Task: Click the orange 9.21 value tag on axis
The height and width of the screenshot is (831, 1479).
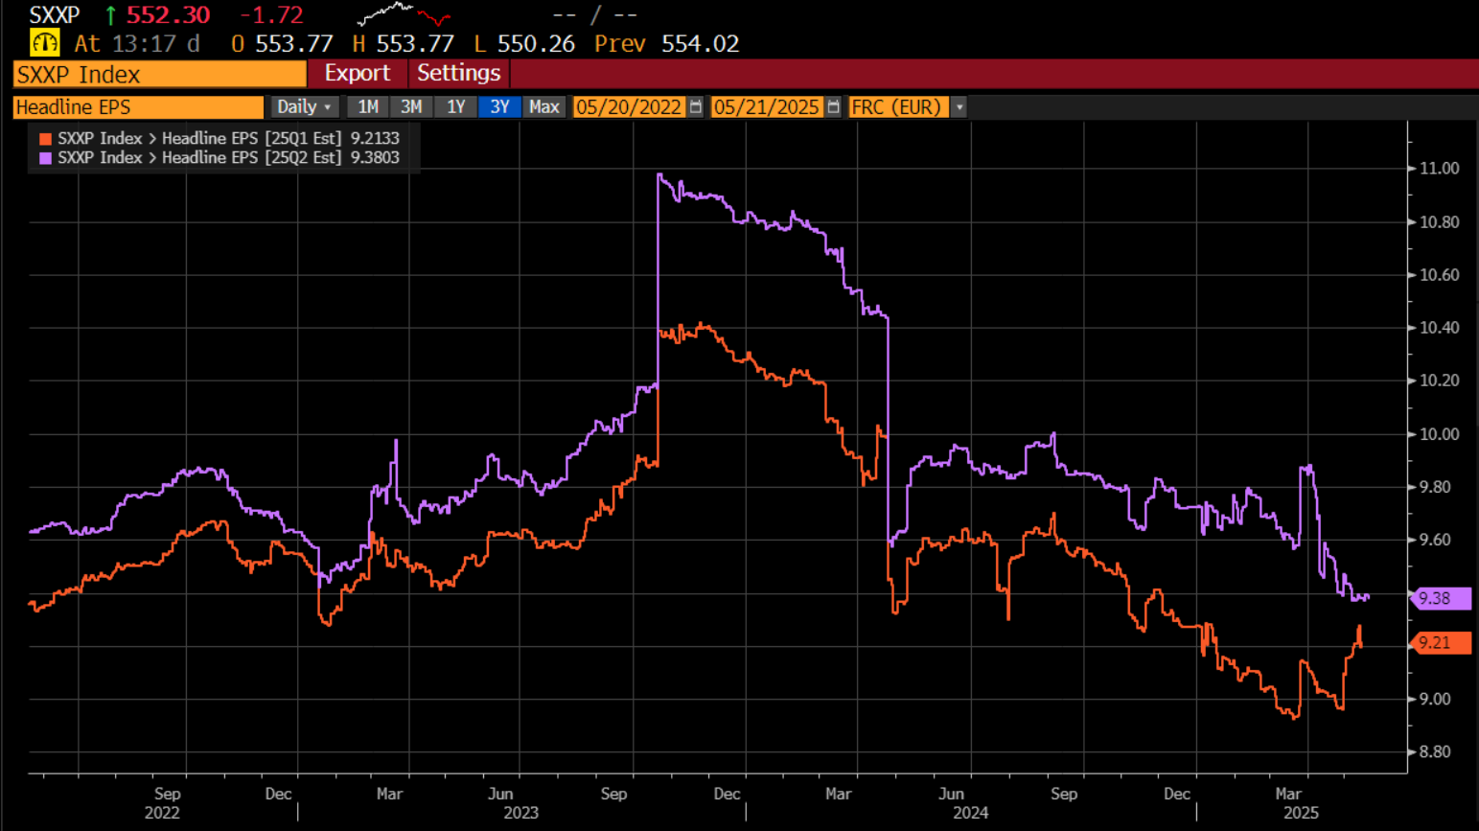Action: 1440,643
